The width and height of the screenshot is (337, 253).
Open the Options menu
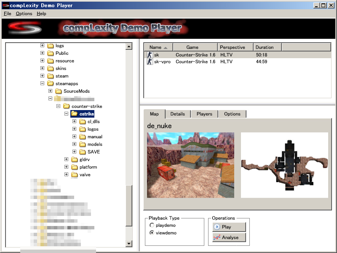coord(24,13)
